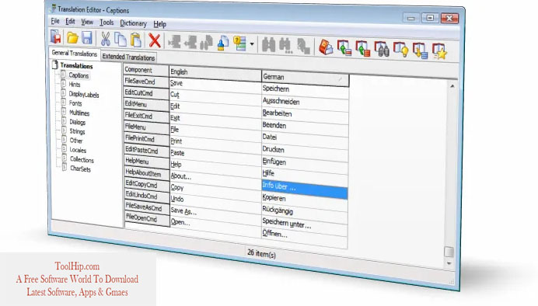Select DisplayLabels in the tree
This screenshot has width=538, height=306.
[84, 95]
